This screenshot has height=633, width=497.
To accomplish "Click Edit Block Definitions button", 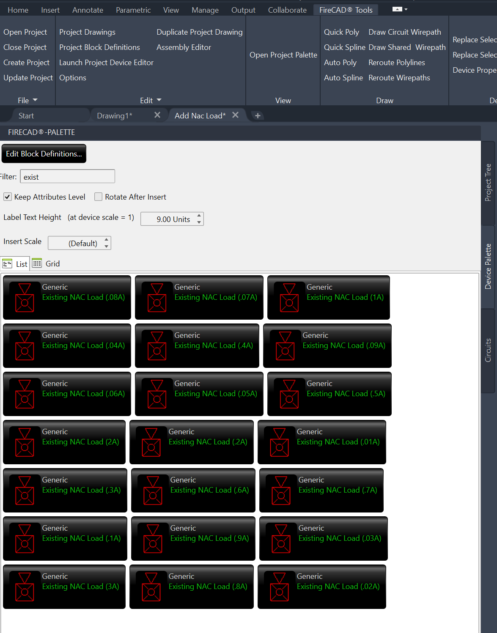I will tap(44, 153).
